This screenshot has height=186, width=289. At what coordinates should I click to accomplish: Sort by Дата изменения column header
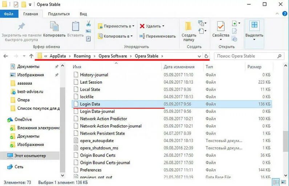click(179, 67)
